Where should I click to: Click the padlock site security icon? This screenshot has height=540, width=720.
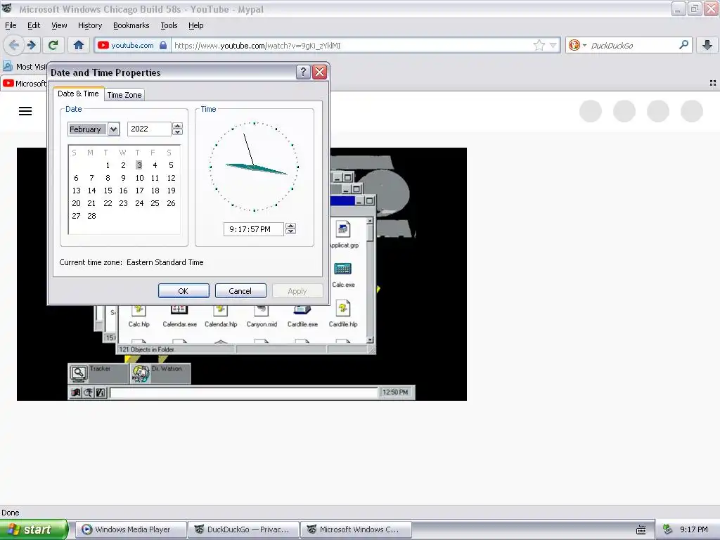coord(163,45)
